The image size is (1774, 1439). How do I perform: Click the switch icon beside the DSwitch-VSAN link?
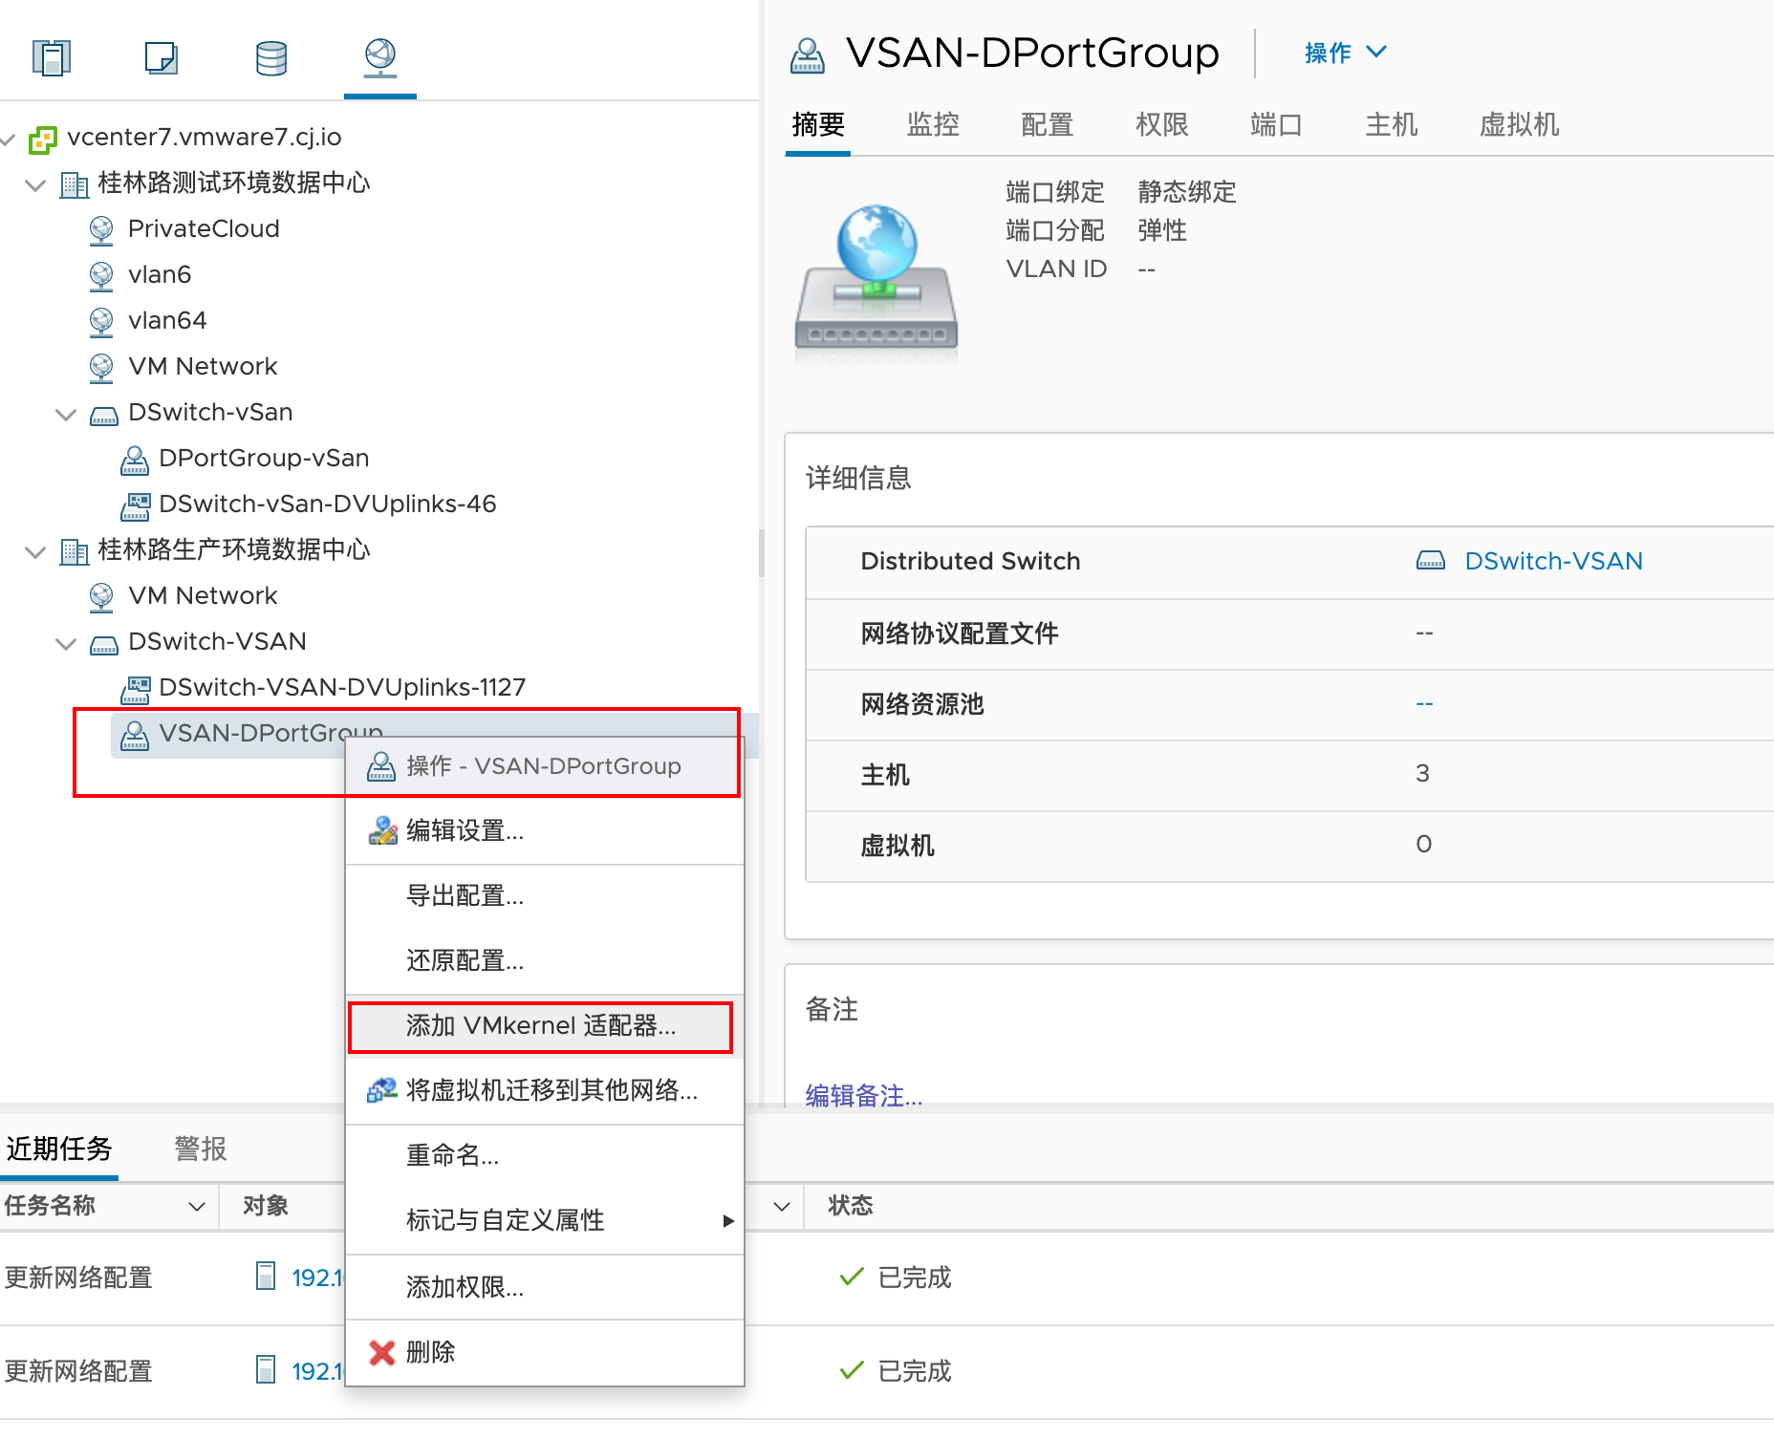click(1431, 561)
